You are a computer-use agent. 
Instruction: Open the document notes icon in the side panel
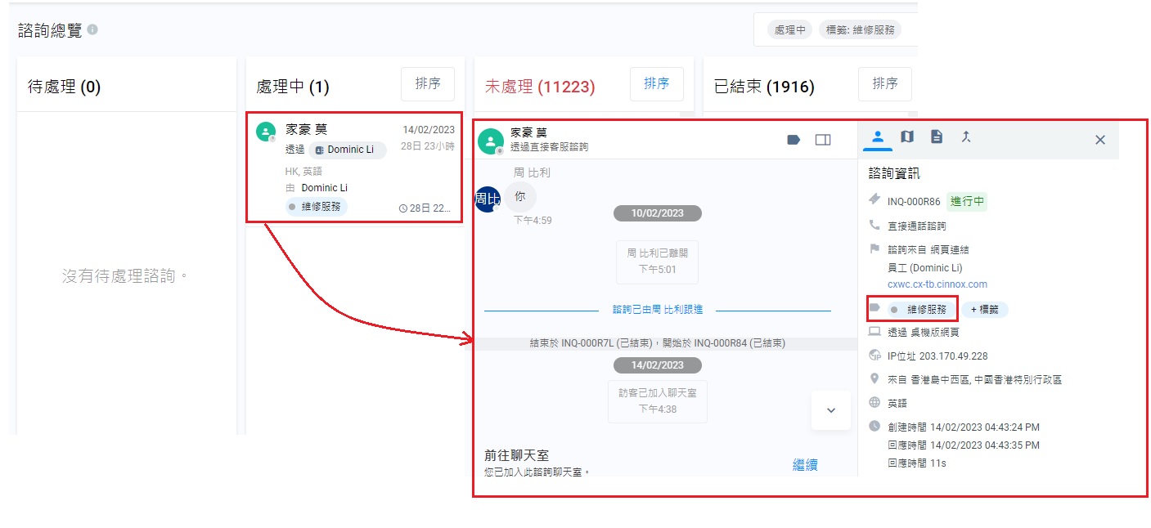point(937,137)
